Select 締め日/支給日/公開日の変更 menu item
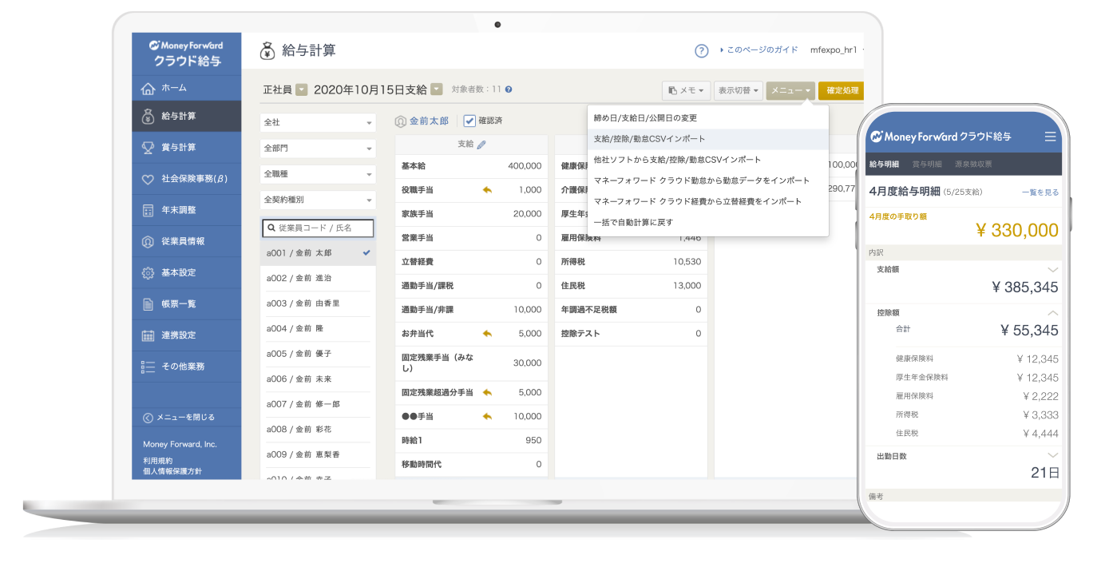 [708, 118]
